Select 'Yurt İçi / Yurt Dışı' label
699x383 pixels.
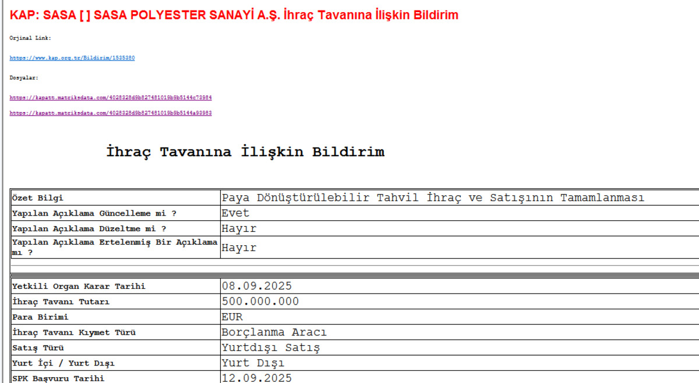click(63, 364)
